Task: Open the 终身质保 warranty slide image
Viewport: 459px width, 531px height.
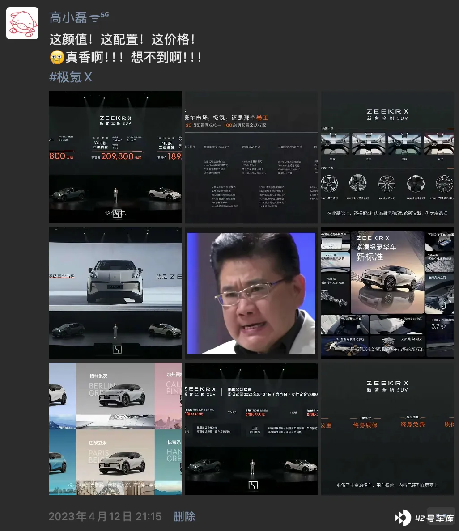Action: 387,429
